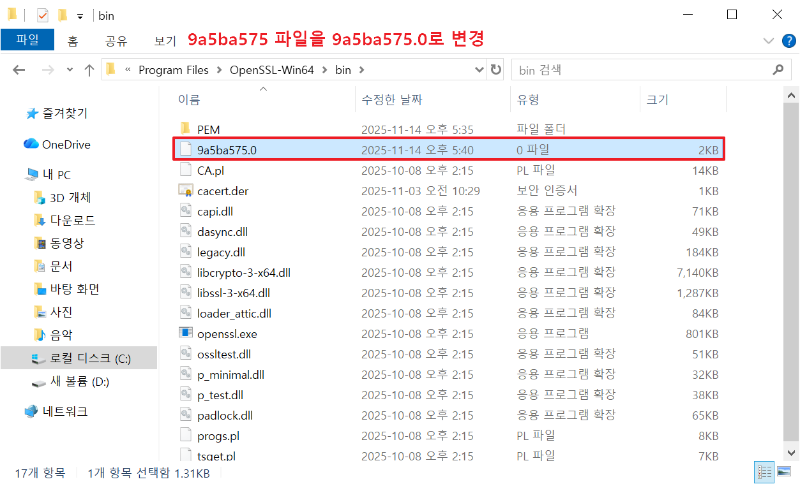Click the 7,140KB size cell

pos(698,272)
